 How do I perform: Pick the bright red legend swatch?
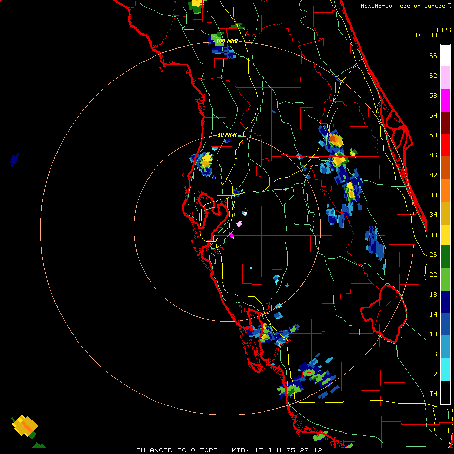pyautogui.click(x=445, y=145)
